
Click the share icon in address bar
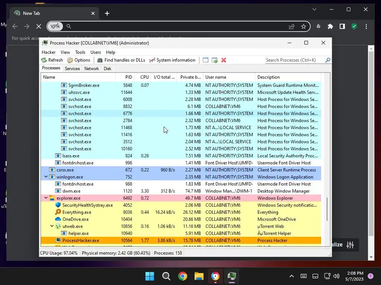pyautogui.click(x=292, y=26)
